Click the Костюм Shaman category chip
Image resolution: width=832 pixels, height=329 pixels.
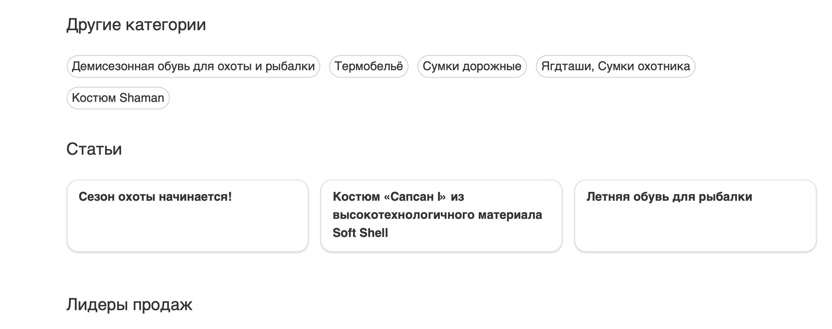click(x=118, y=98)
